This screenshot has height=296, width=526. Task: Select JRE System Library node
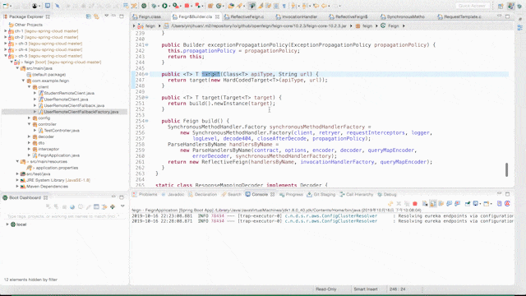coord(58,180)
